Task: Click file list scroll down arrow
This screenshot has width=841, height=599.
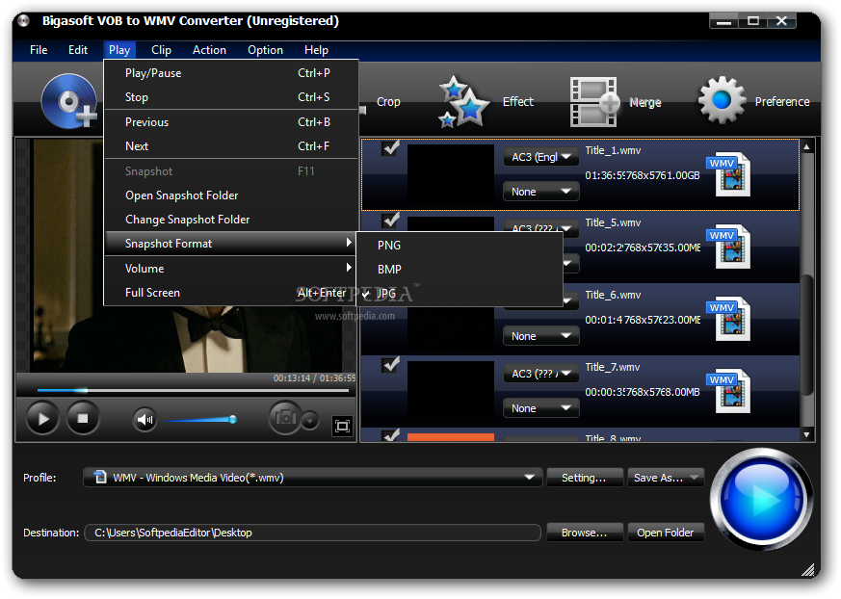Action: point(807,435)
